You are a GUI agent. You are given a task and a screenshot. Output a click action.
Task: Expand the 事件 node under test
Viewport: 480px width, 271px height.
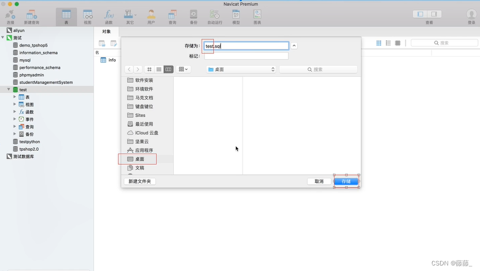click(14, 119)
